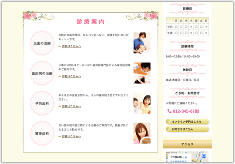Click the arrow on オンライン予約はこちら button
Screen dimensions: 235x164
pos(169,122)
